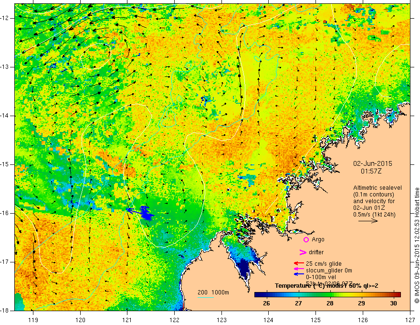This screenshot has width=420, height=325.
Task: Click the longitude axis label 123
Action: (x=221, y=320)
